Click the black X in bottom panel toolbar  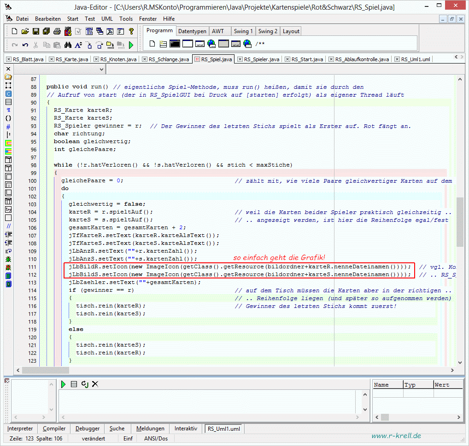[x=95, y=384]
